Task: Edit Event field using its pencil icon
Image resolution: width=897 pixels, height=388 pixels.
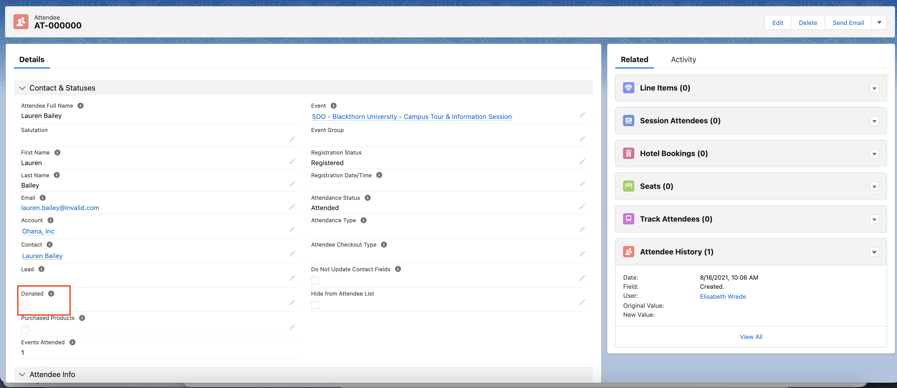Action: pyautogui.click(x=582, y=115)
